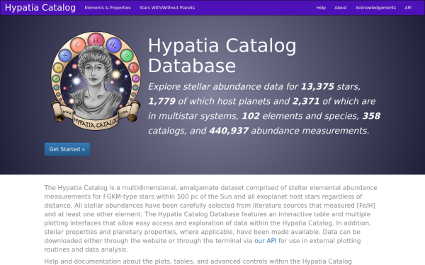Open the Help page
This screenshot has width=425, height=265.
click(x=321, y=8)
